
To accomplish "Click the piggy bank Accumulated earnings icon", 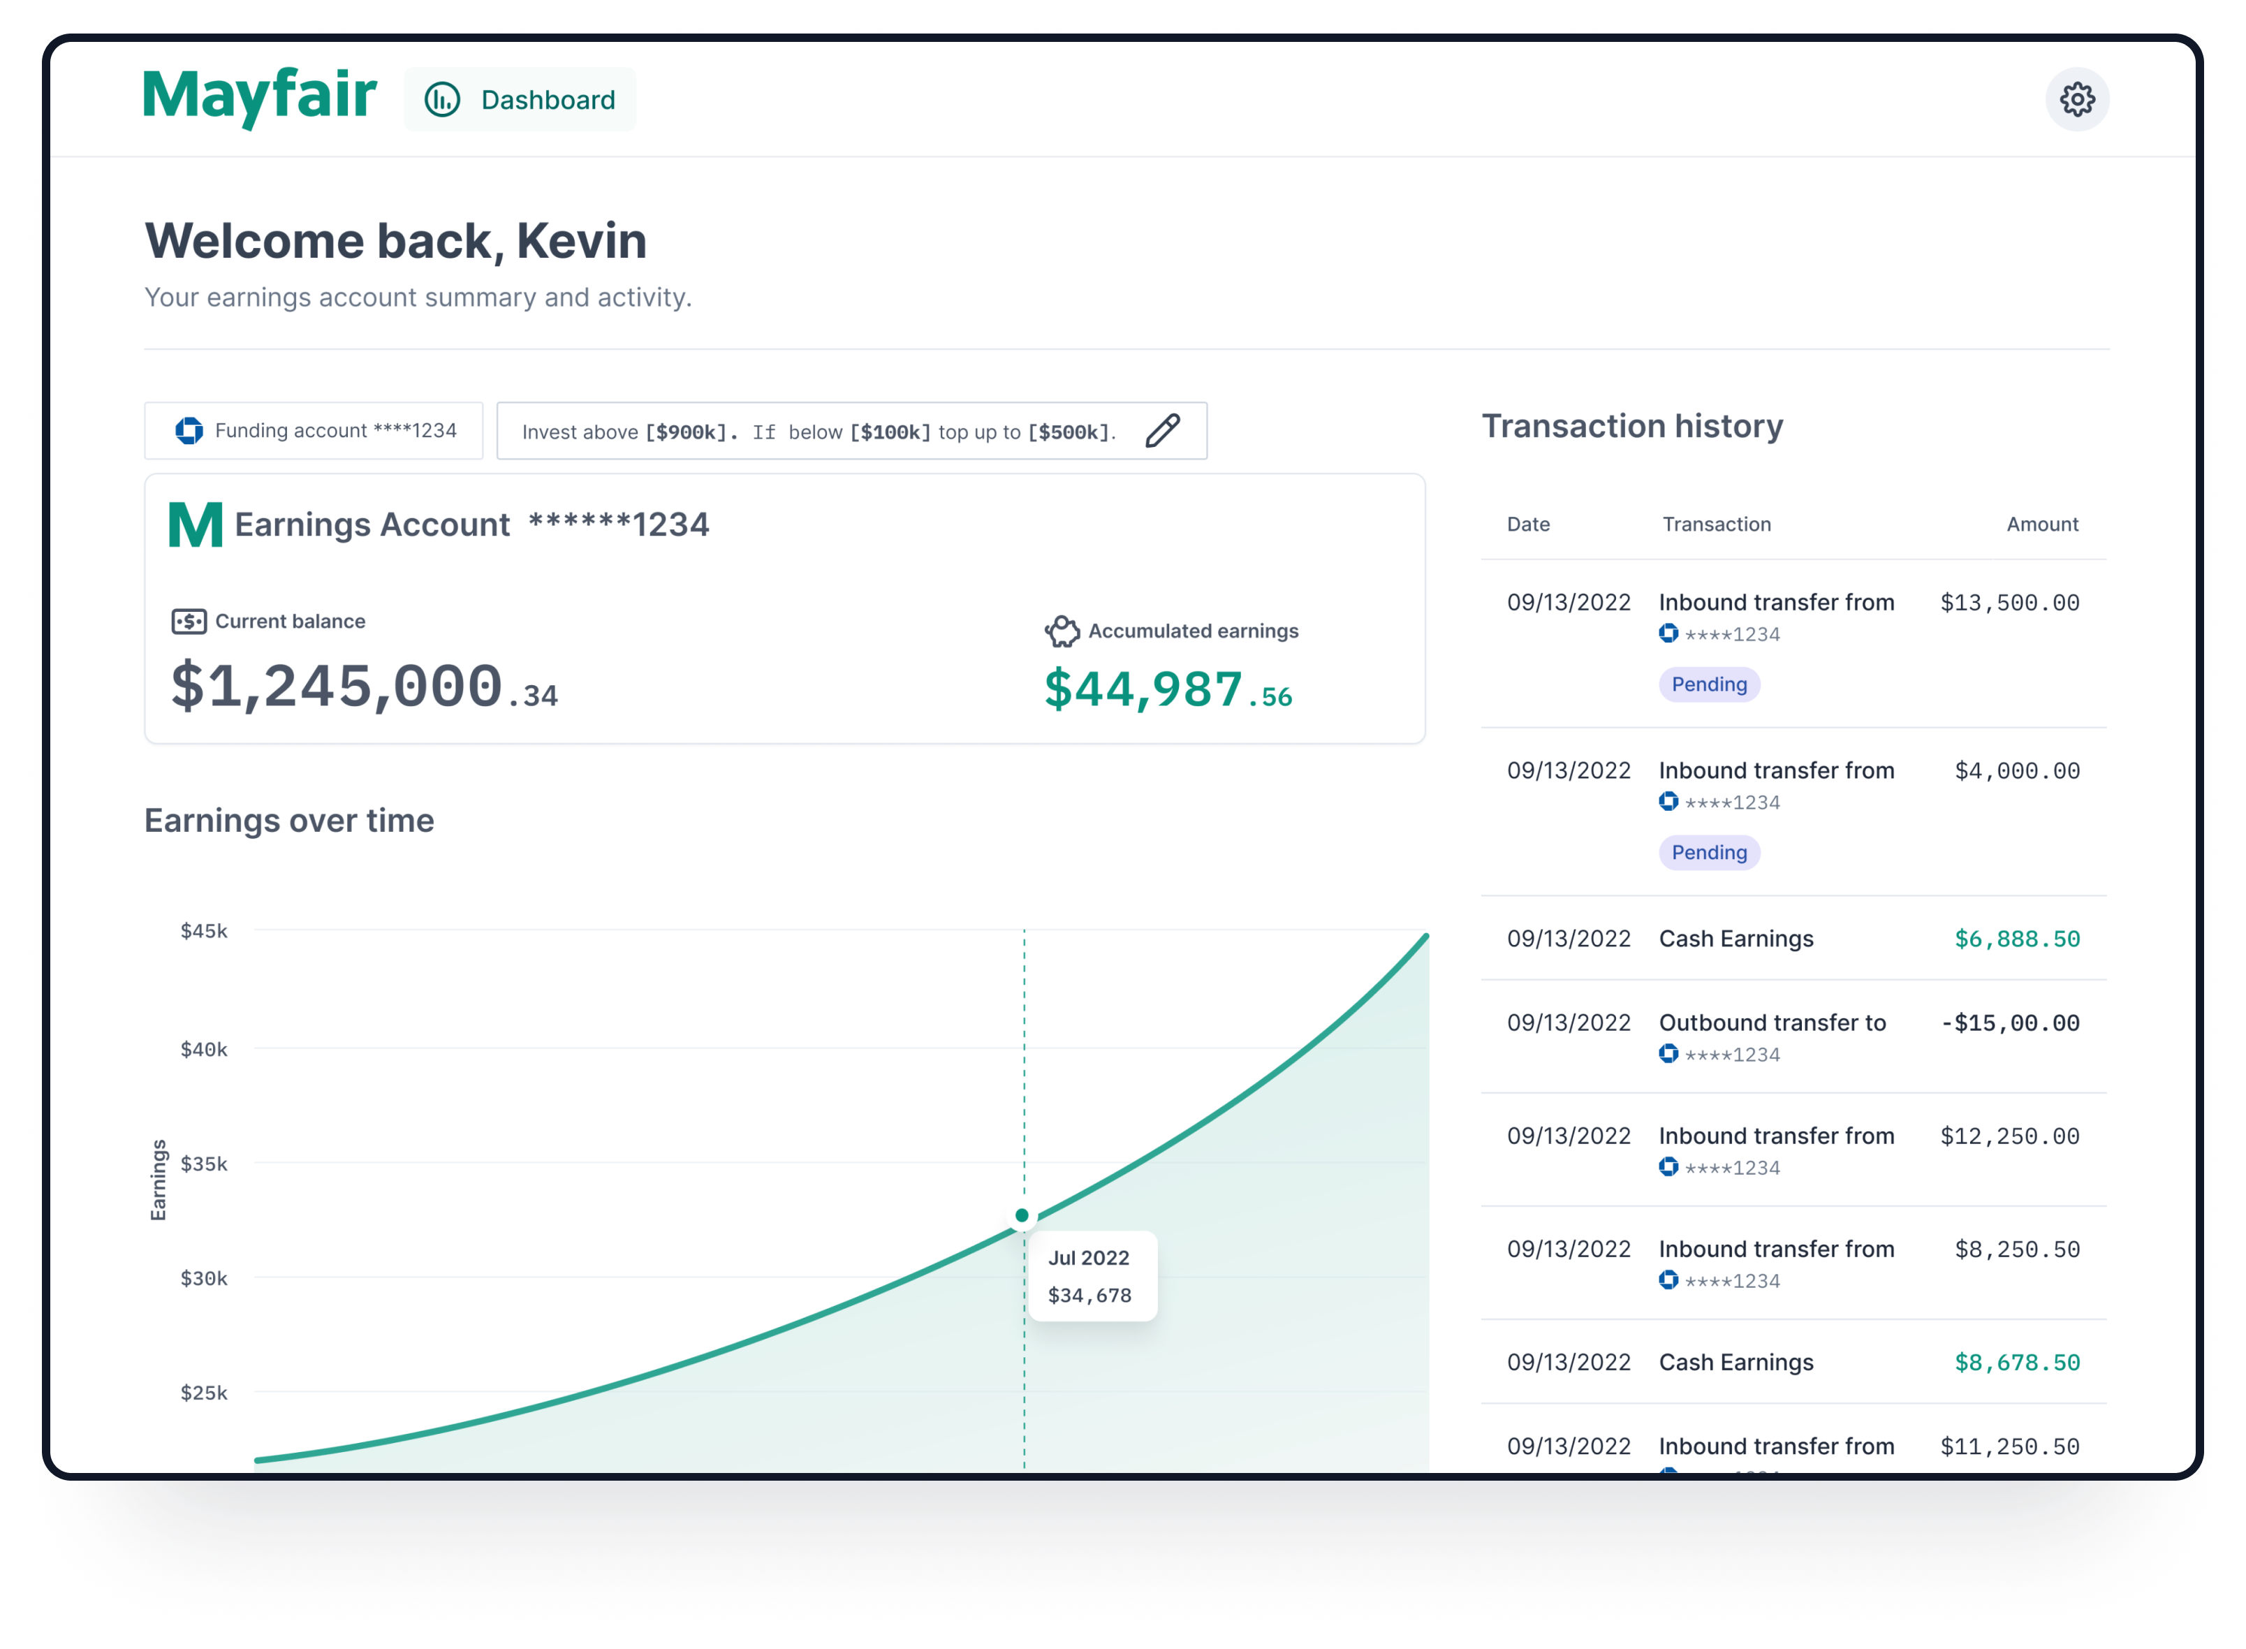I will (x=1062, y=631).
